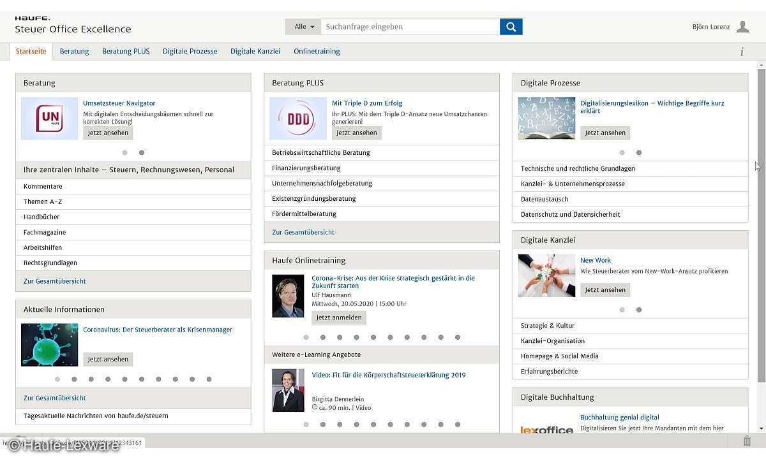Select first dot in Haufe Onlinetraining carousel

pyautogui.click(x=306, y=337)
